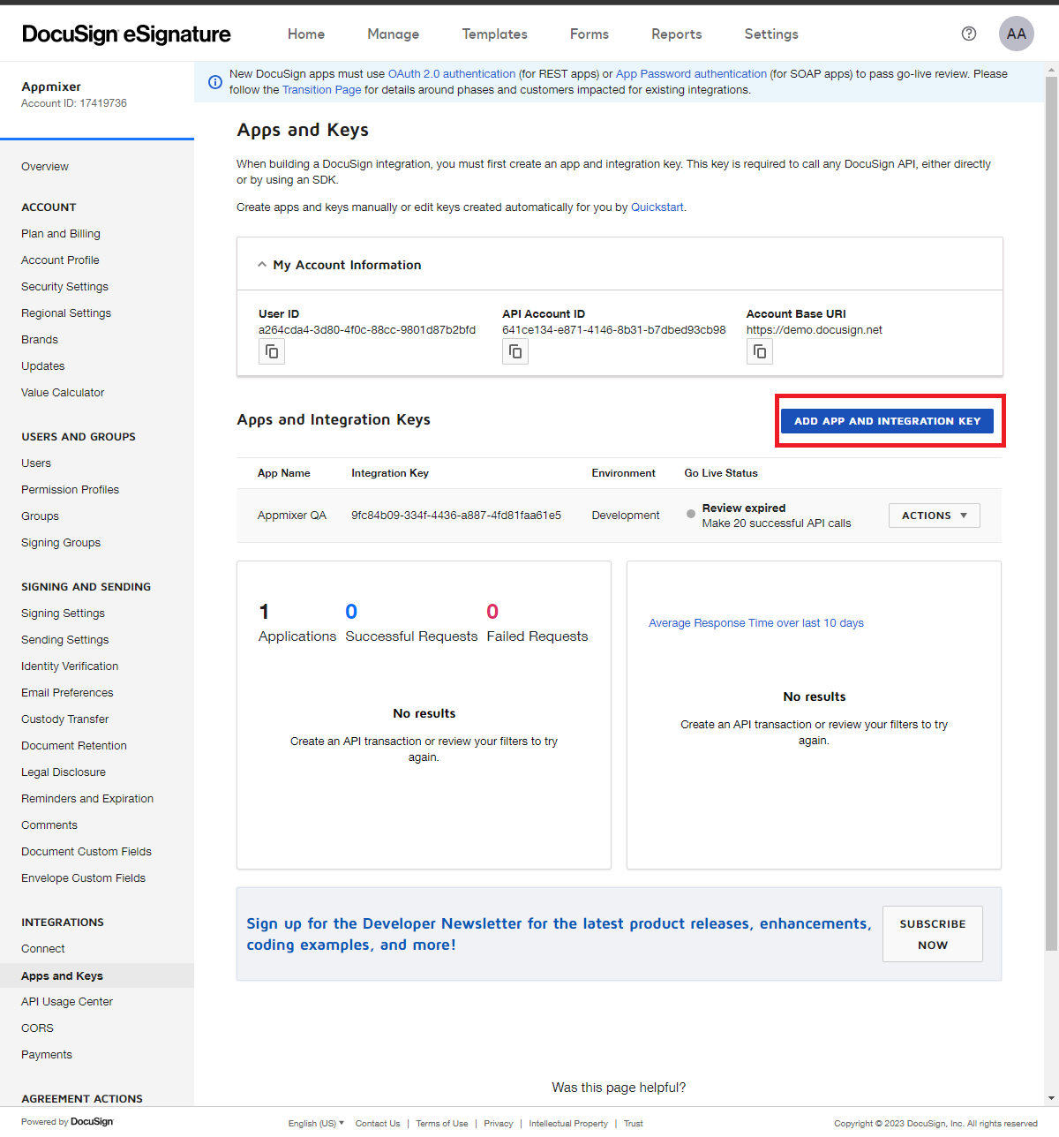Click the DocuSign eSignature logo
This screenshot has height=1137, width=1059.
(126, 34)
